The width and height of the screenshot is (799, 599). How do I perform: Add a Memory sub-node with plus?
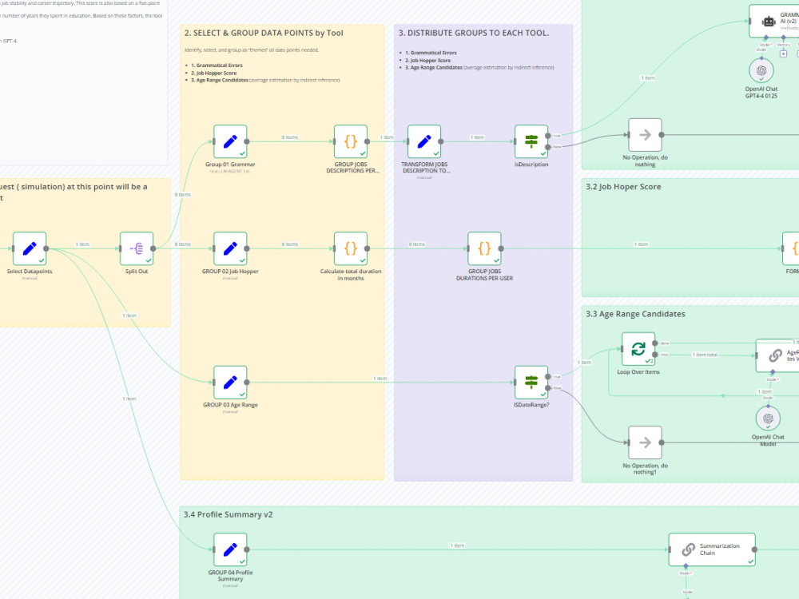(x=783, y=54)
